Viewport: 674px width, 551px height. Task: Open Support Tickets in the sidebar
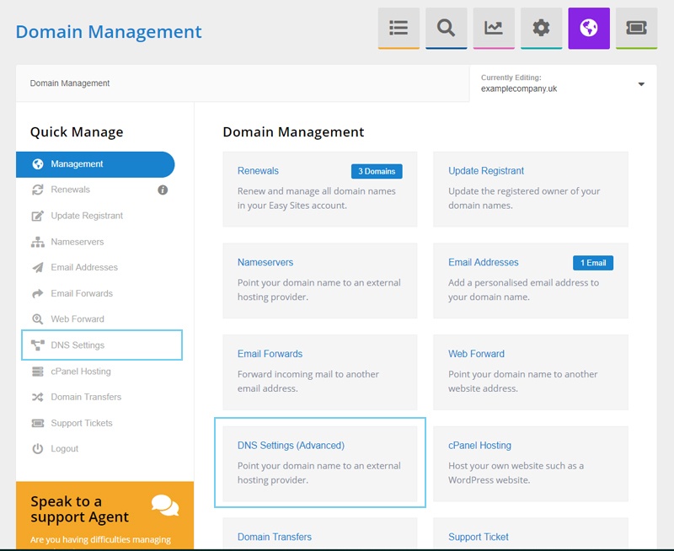click(x=82, y=423)
